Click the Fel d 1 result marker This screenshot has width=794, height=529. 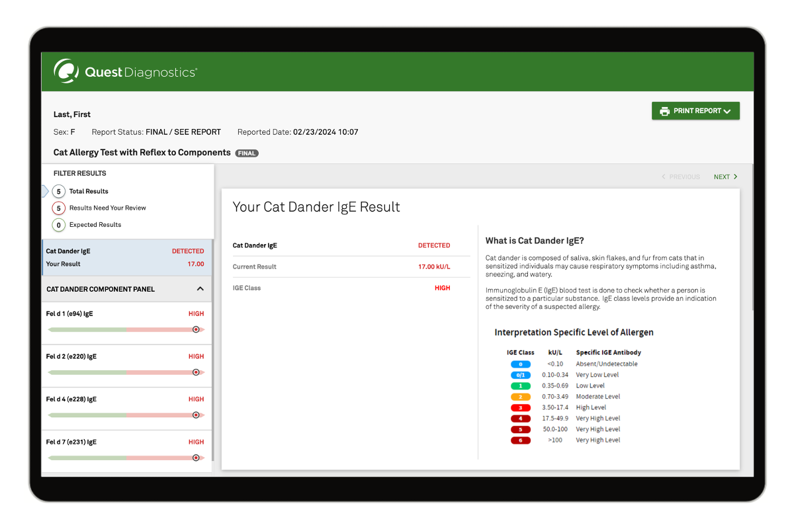pos(196,329)
